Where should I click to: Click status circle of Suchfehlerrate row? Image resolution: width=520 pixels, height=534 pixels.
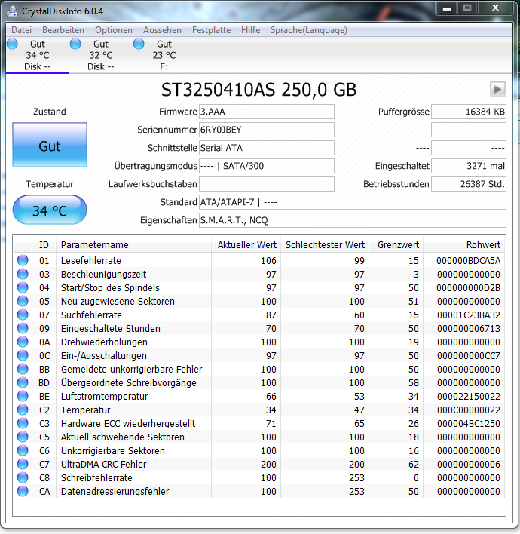(x=23, y=315)
